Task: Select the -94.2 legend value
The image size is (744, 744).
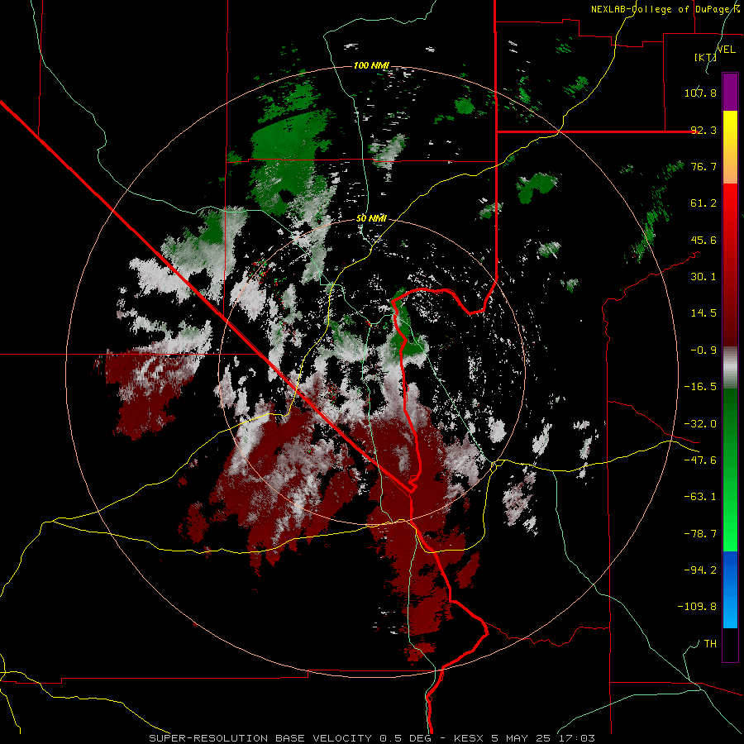Action: click(700, 570)
